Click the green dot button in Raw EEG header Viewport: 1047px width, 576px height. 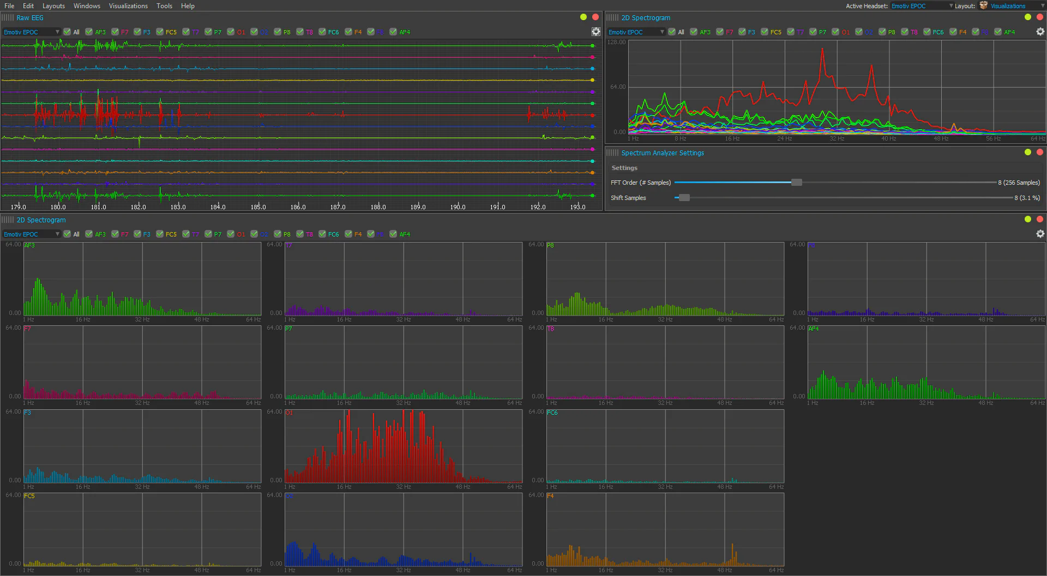(583, 17)
